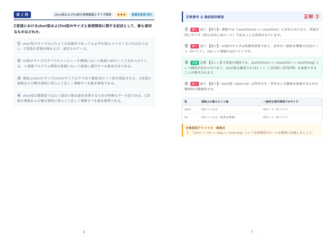Screen dimensions: 336x239
Task: Click the cell 32ビット（4バイト）
Action: (275, 117)
